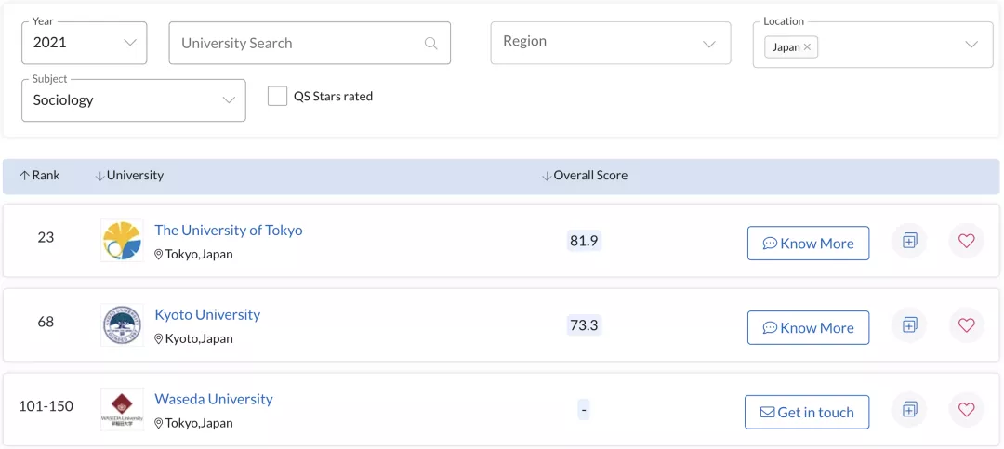Sort table by University column

(x=129, y=176)
